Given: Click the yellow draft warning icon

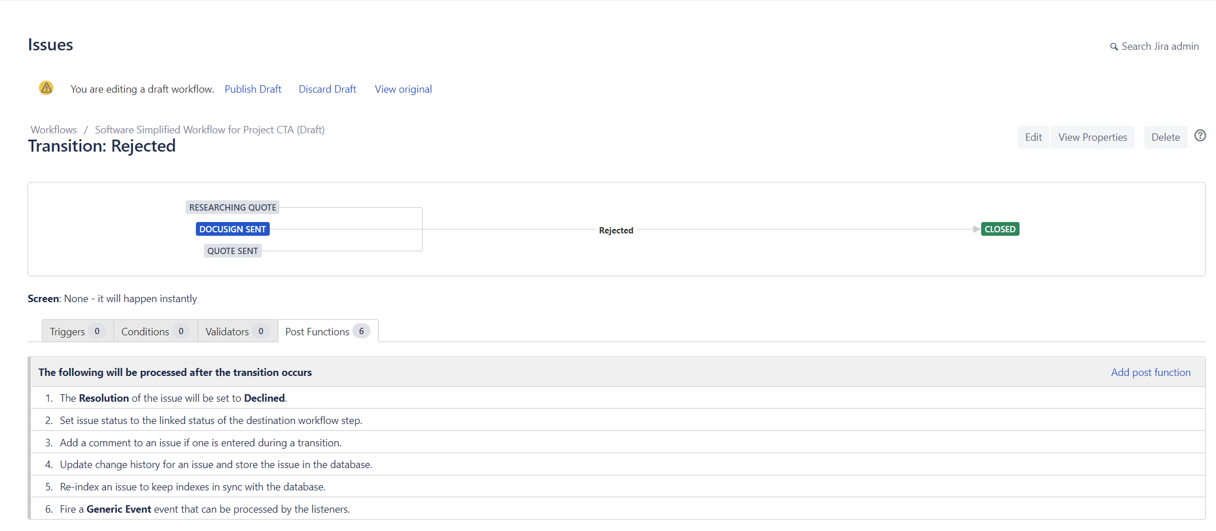Looking at the screenshot, I should click(46, 88).
